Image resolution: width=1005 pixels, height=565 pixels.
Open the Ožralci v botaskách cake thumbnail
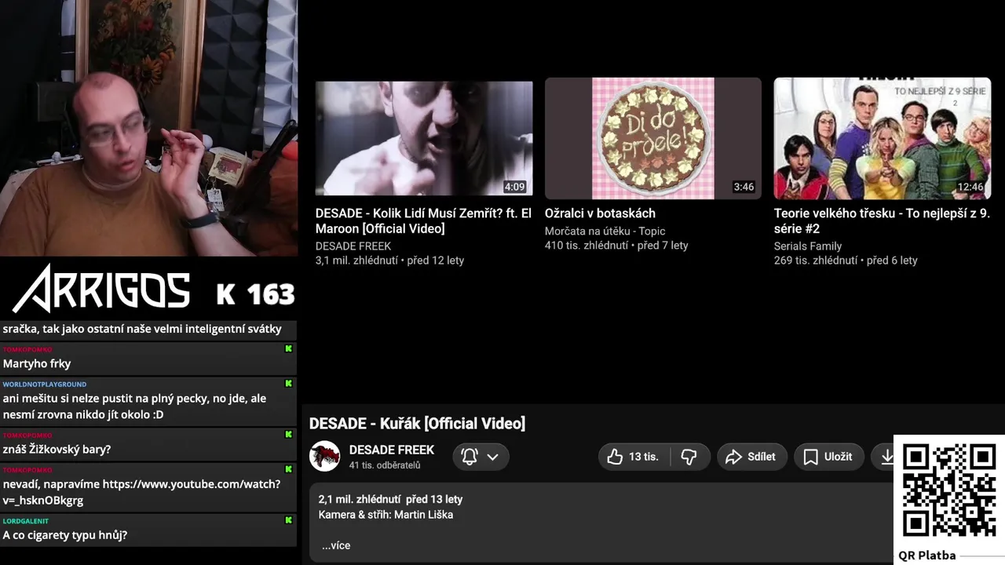653,138
